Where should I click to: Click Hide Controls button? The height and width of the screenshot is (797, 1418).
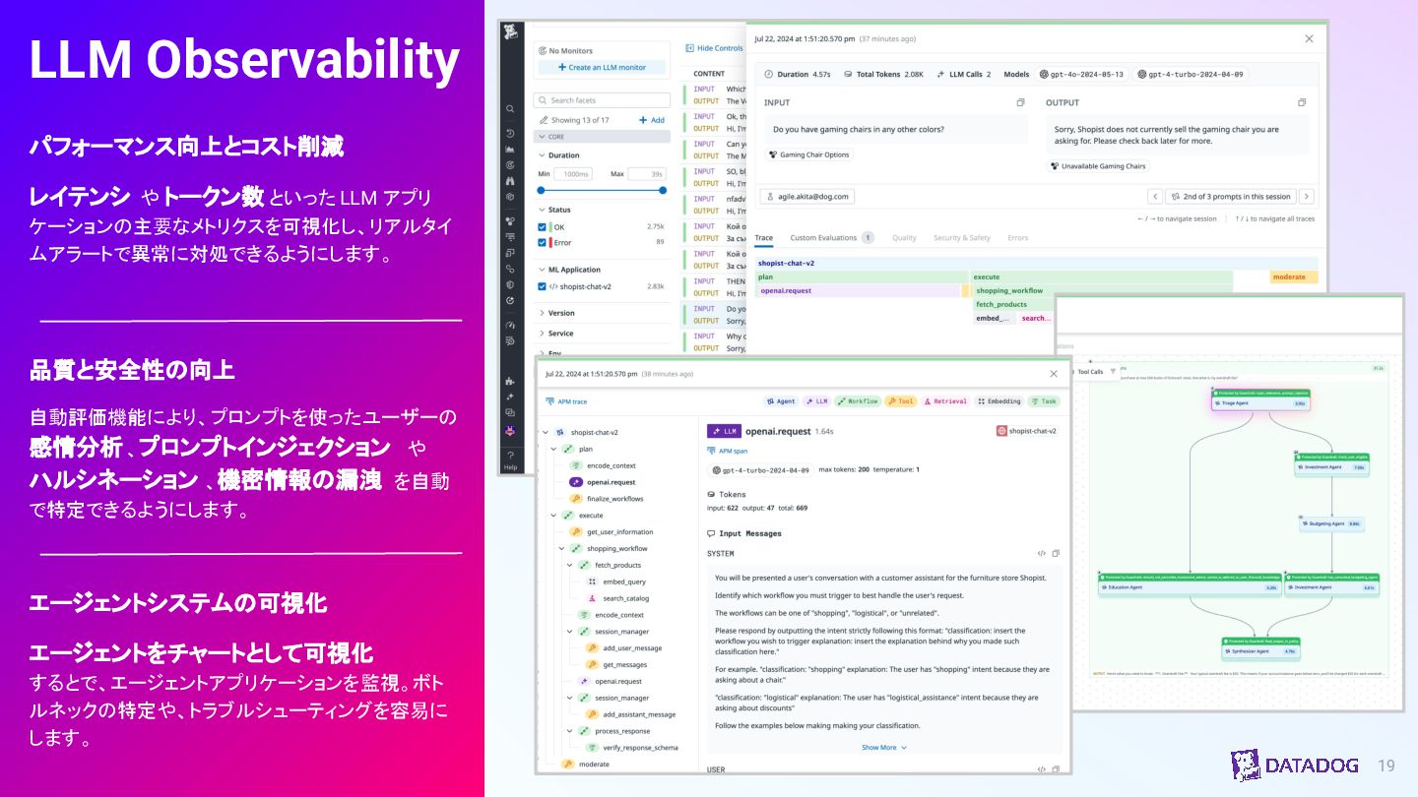714,48
